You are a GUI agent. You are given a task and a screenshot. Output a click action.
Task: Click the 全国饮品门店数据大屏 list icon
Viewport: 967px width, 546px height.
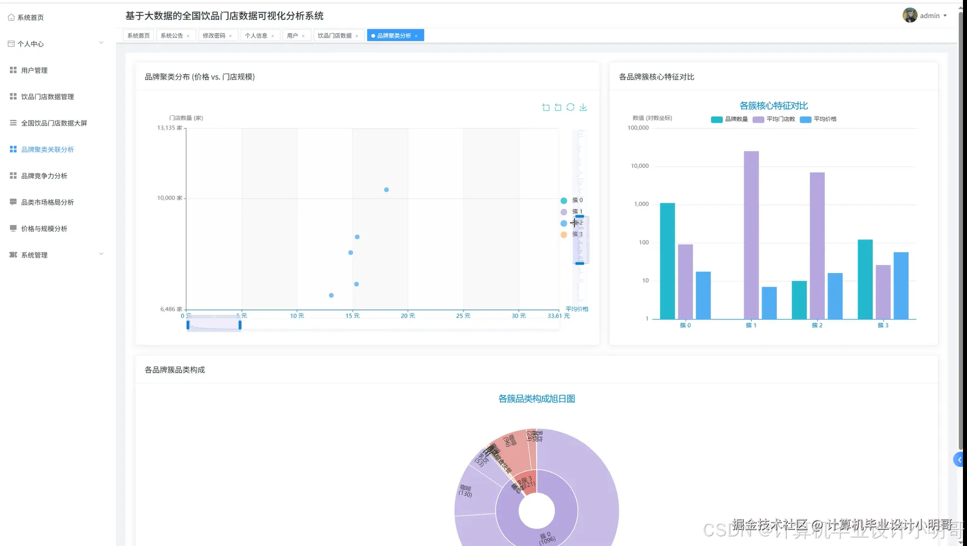(x=13, y=122)
